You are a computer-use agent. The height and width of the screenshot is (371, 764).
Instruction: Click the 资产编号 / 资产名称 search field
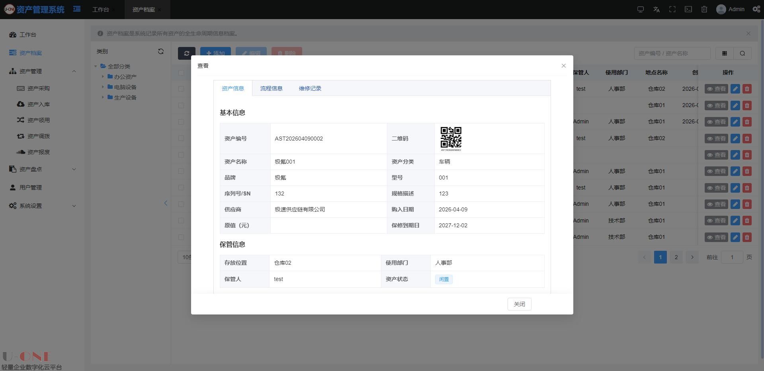(672, 53)
